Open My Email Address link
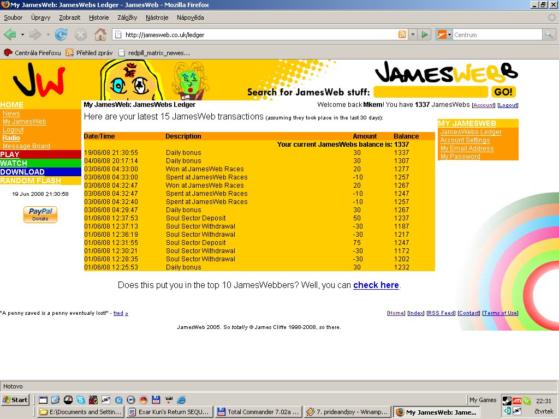Screen dimensions: 559x419 click(x=467, y=148)
